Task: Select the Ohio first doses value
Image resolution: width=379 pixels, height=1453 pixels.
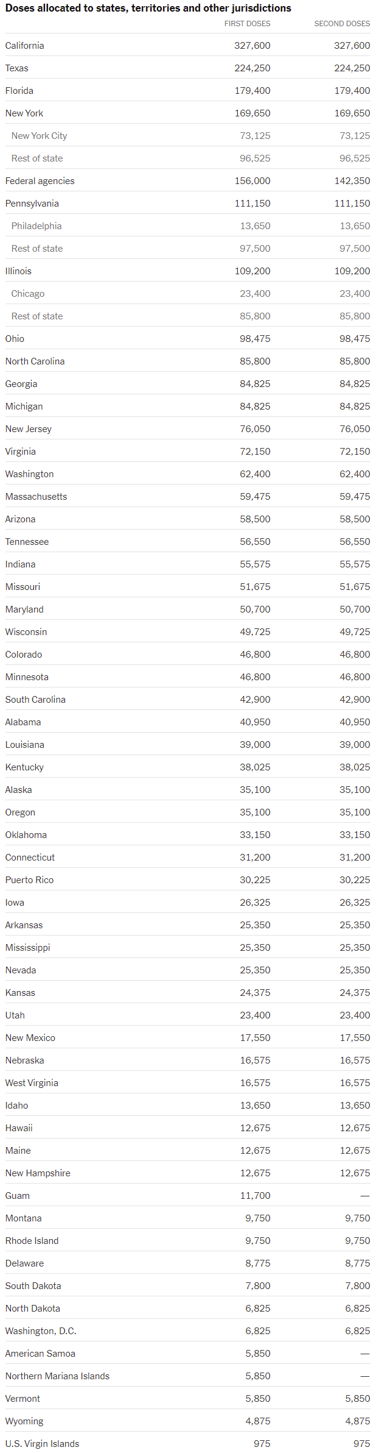Action: click(255, 339)
